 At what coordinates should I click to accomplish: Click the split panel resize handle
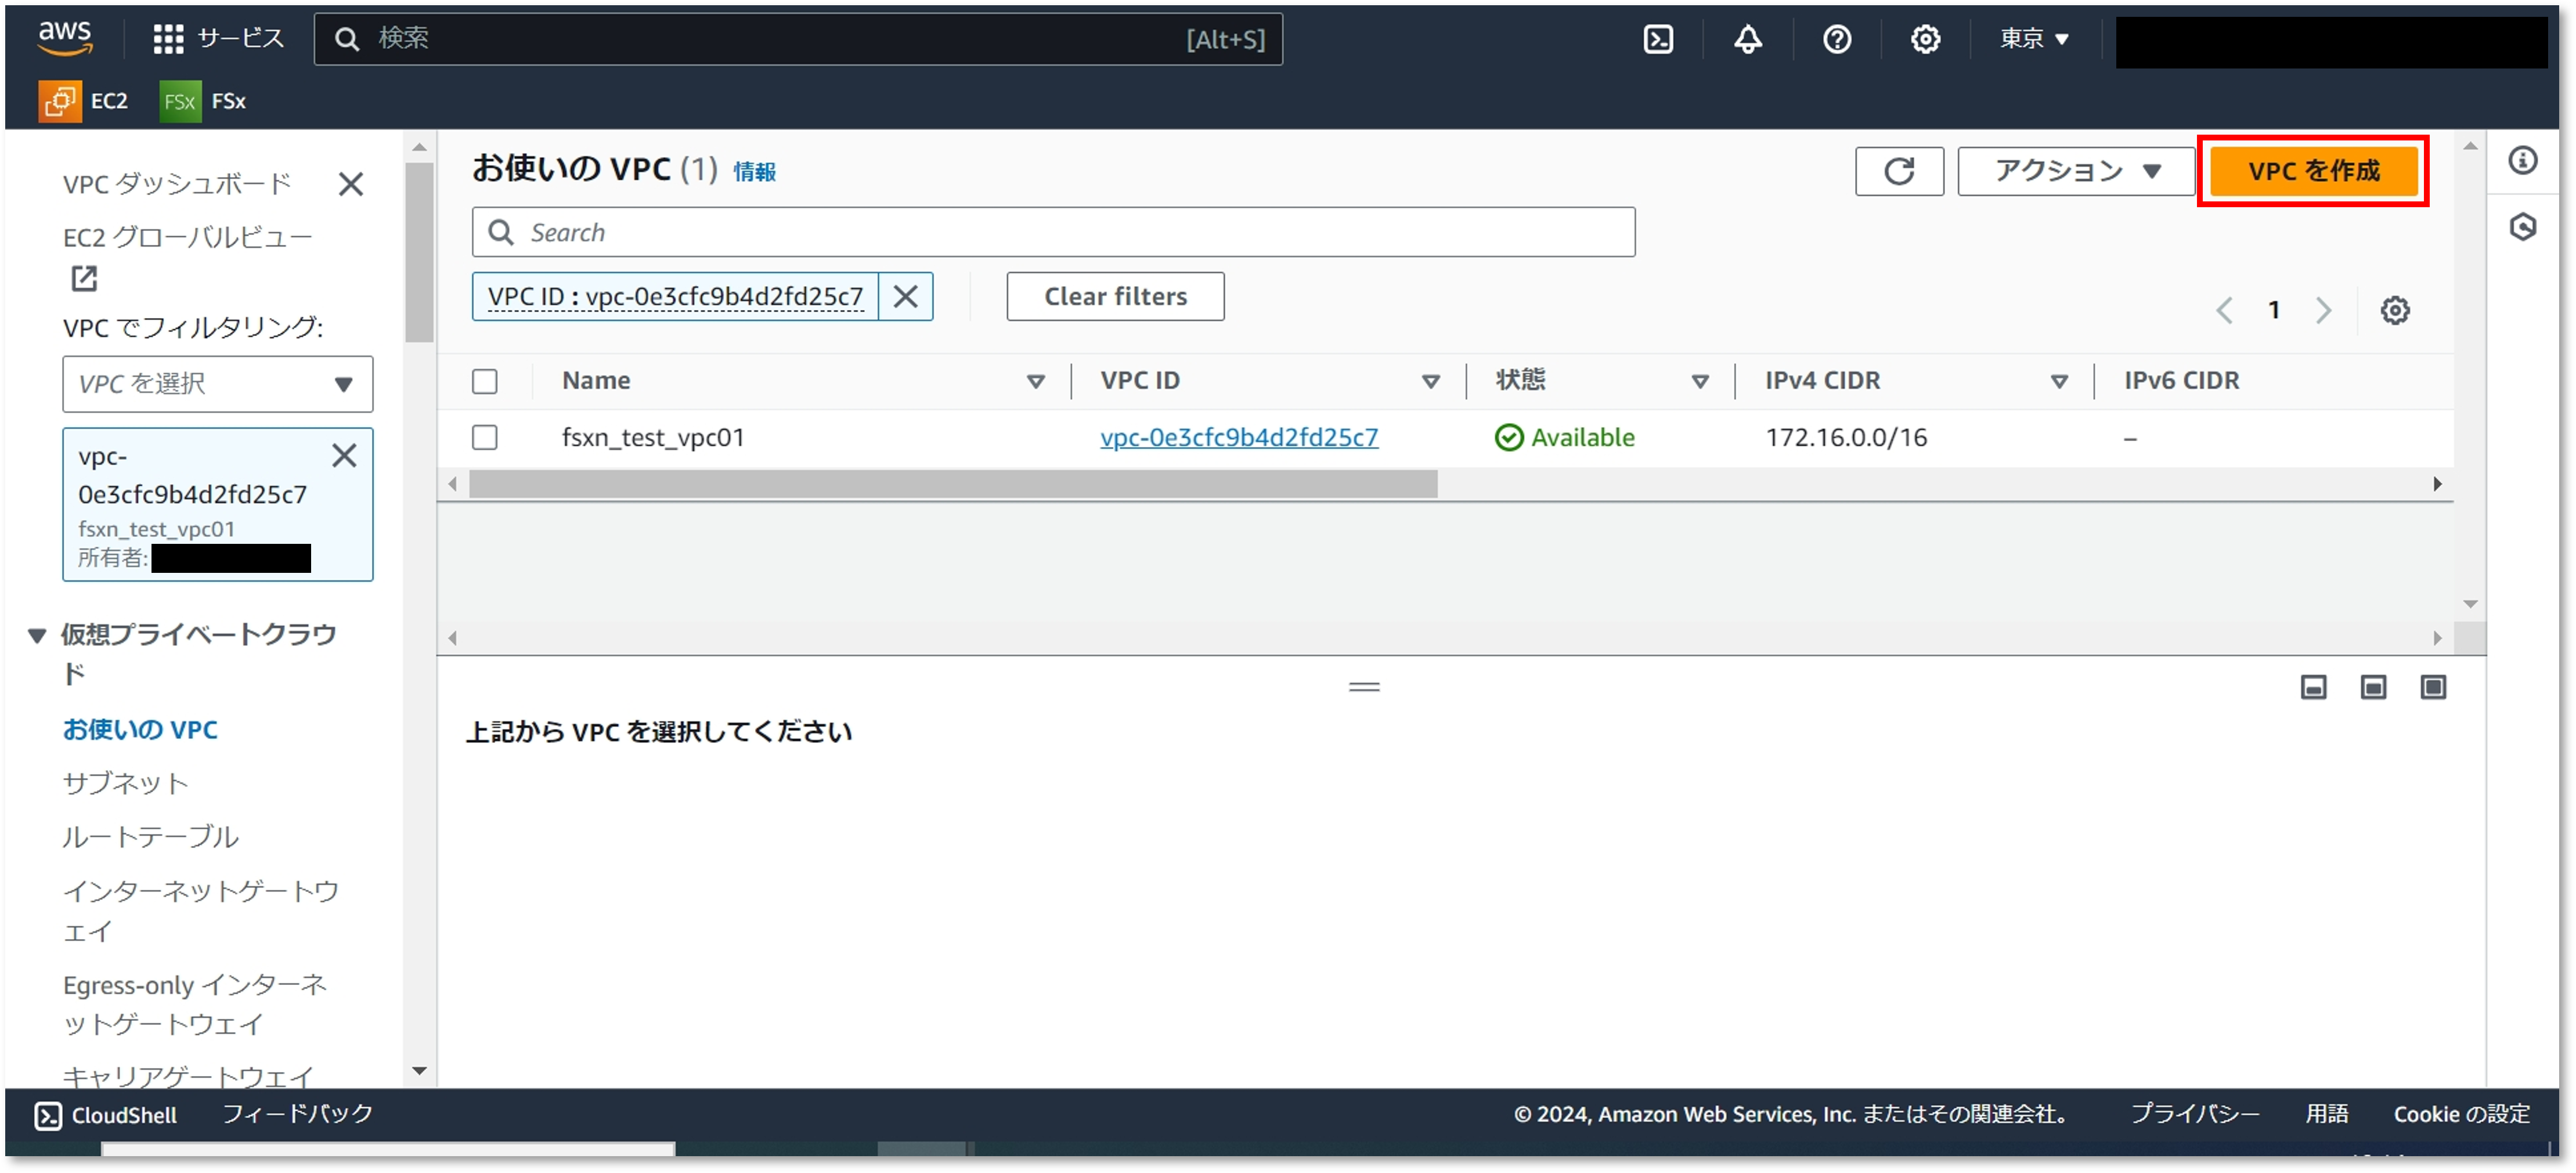pyautogui.click(x=1363, y=687)
